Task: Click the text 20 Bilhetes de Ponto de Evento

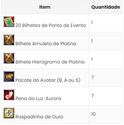Action: 51,25
